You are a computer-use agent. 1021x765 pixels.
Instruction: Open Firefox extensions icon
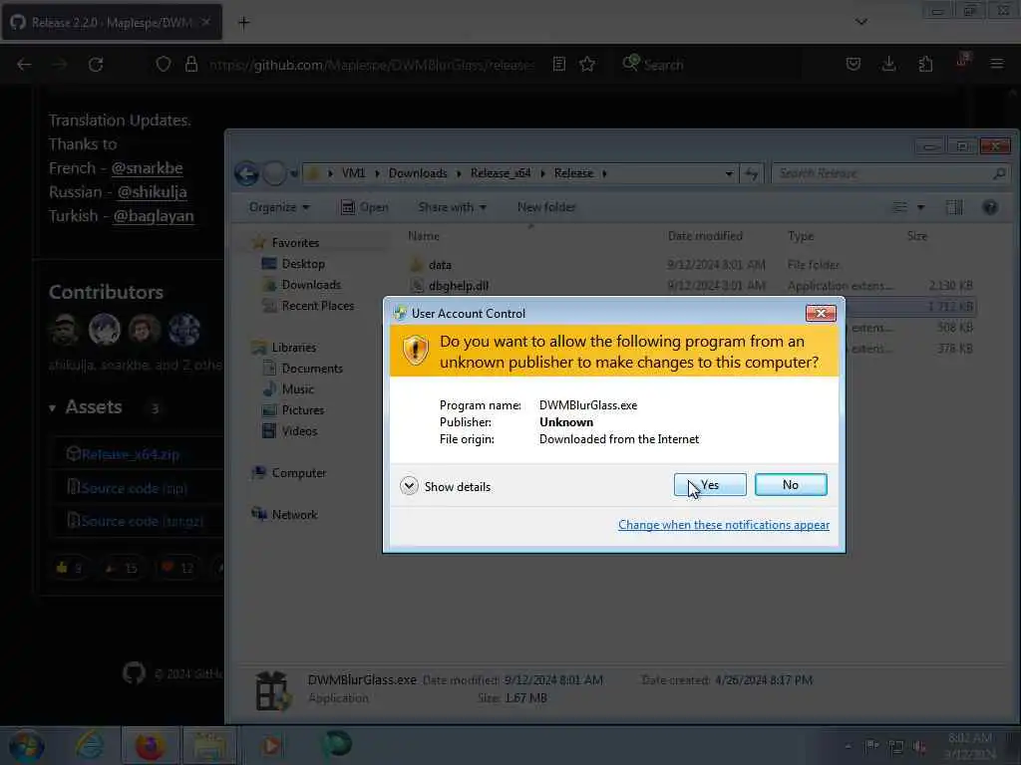[925, 65]
